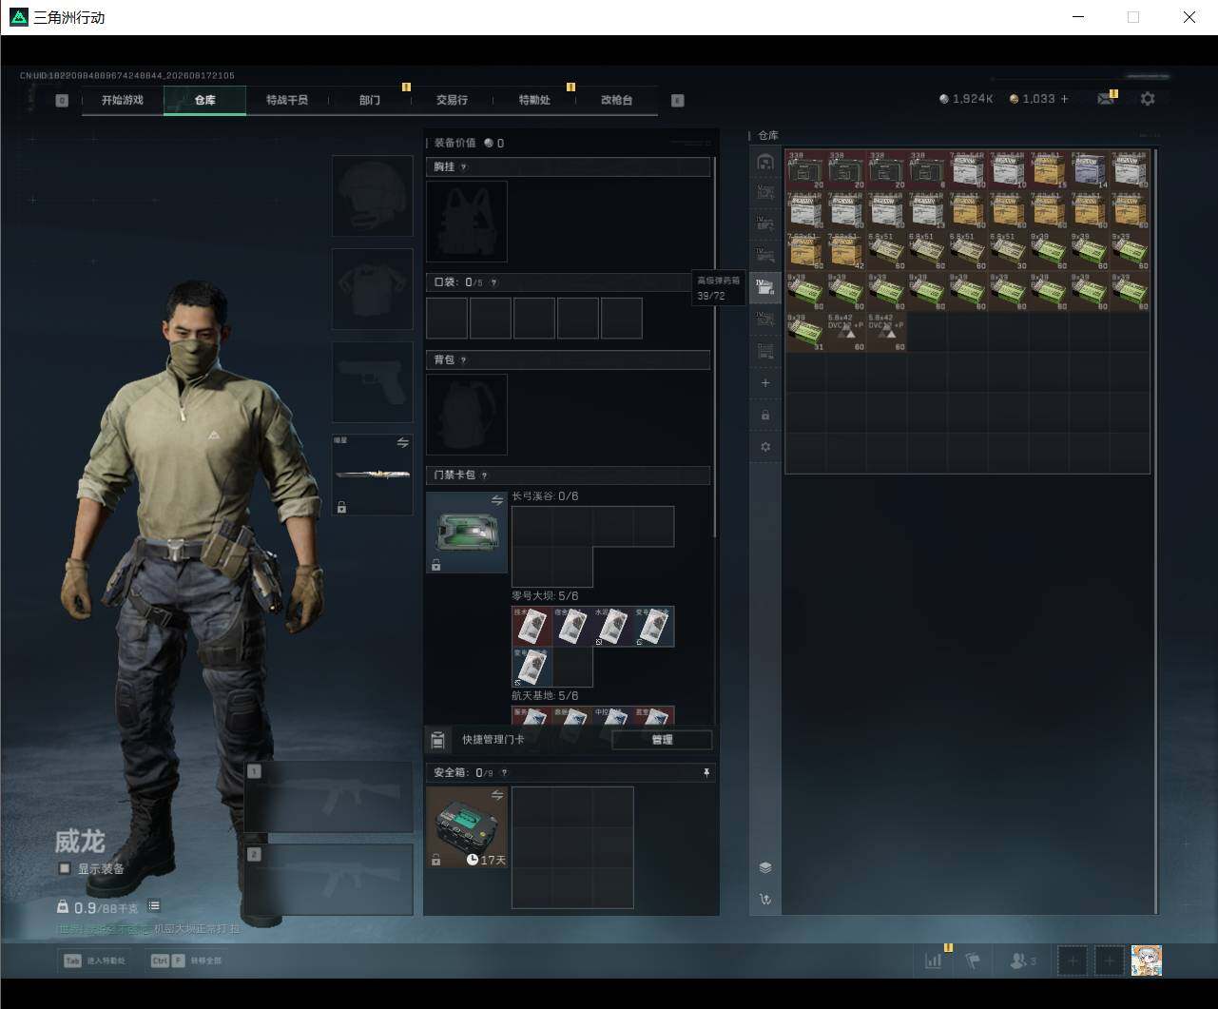Click the empty backpack slot
Image resolution: width=1218 pixels, height=1009 pixels.
pos(467,415)
